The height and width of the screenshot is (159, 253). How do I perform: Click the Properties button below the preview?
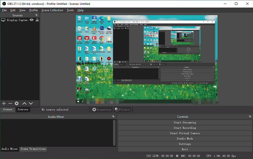(102, 109)
